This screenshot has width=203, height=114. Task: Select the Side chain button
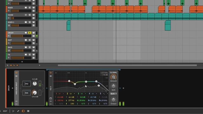click(27, 93)
